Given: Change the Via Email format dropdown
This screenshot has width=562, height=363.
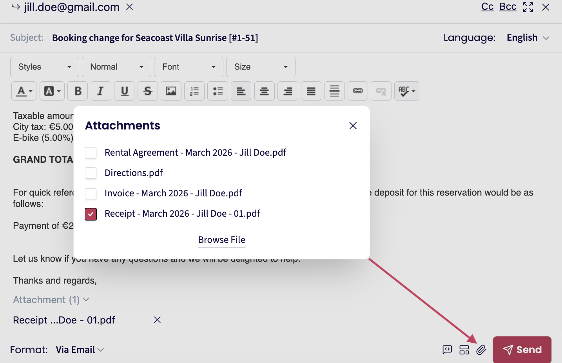Looking at the screenshot, I should point(80,350).
